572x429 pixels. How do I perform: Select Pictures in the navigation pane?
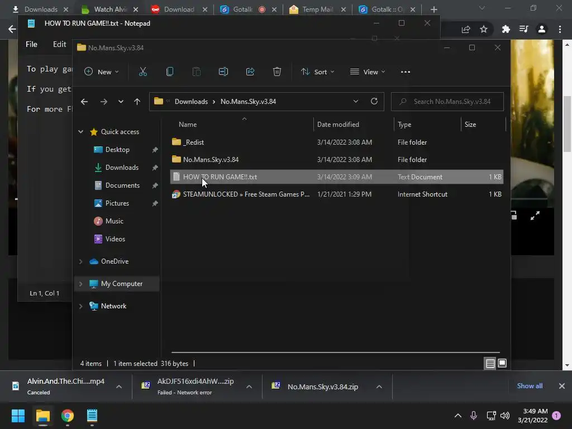pos(117,203)
